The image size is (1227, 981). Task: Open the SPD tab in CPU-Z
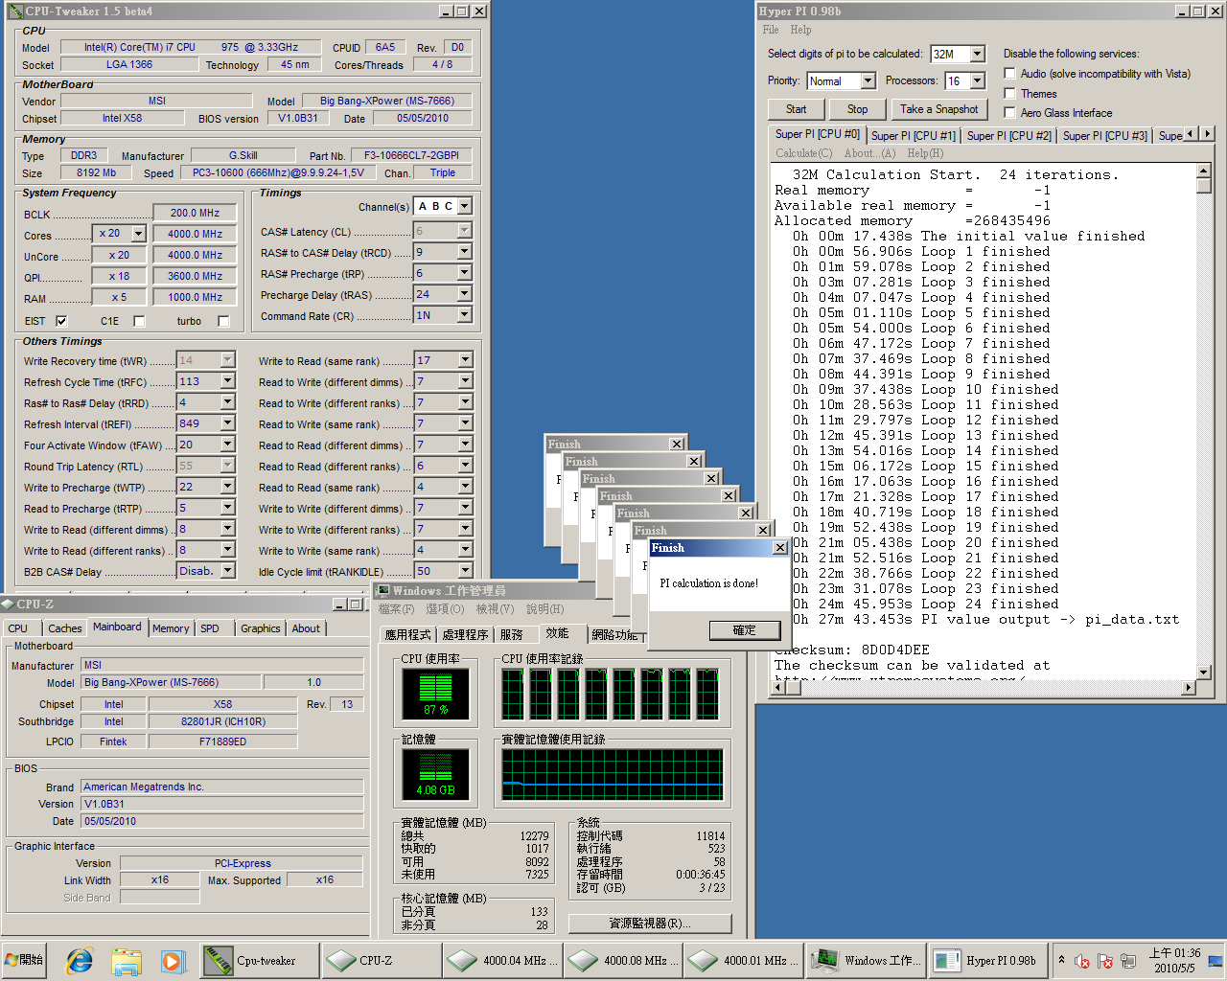coord(210,628)
